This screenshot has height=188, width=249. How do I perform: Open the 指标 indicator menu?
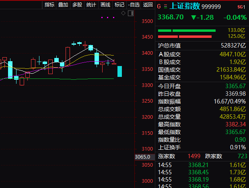pos(49,5)
